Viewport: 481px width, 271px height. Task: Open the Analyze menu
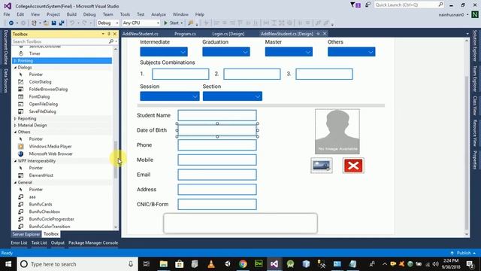159,14
